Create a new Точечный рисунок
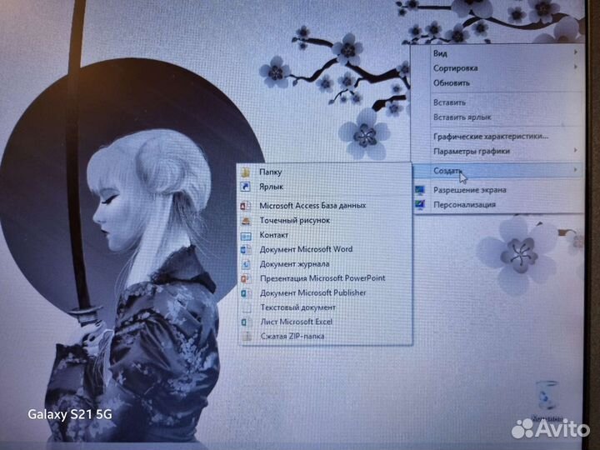 coord(324,221)
